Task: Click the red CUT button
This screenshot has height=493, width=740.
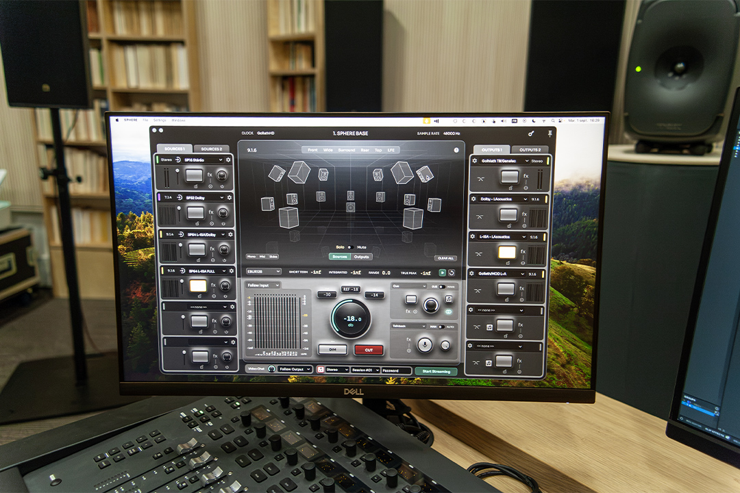Action: pos(369,350)
